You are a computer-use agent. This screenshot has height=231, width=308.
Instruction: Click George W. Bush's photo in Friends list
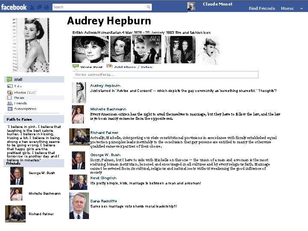coord(17,176)
